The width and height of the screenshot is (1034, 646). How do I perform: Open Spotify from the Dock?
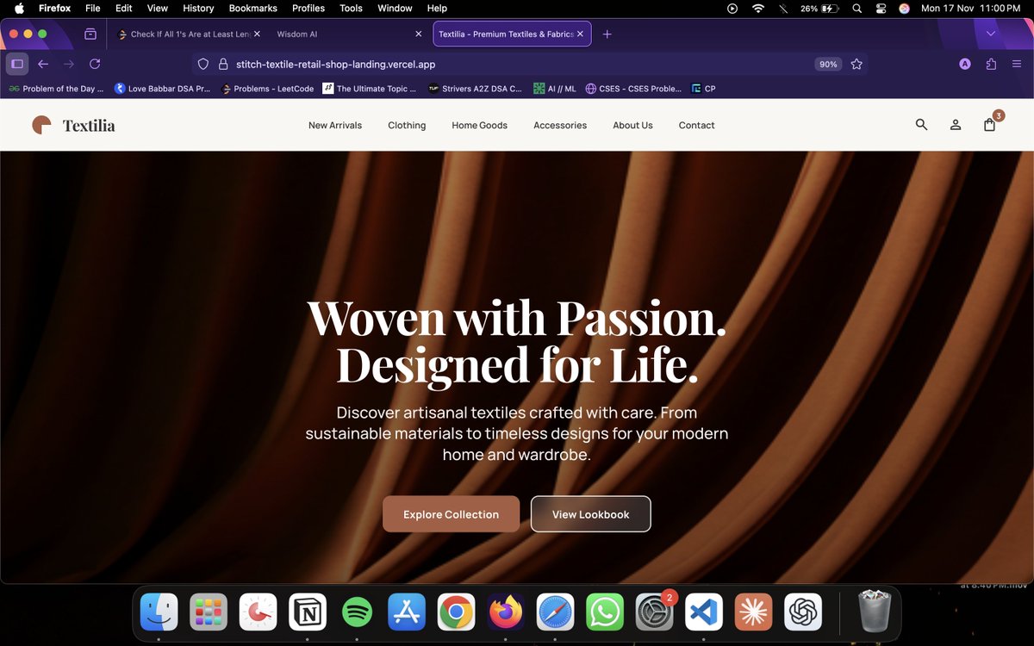(357, 612)
